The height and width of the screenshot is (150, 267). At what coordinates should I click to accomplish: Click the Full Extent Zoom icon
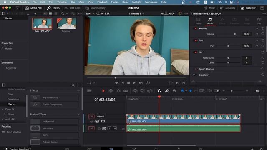pos(202,91)
